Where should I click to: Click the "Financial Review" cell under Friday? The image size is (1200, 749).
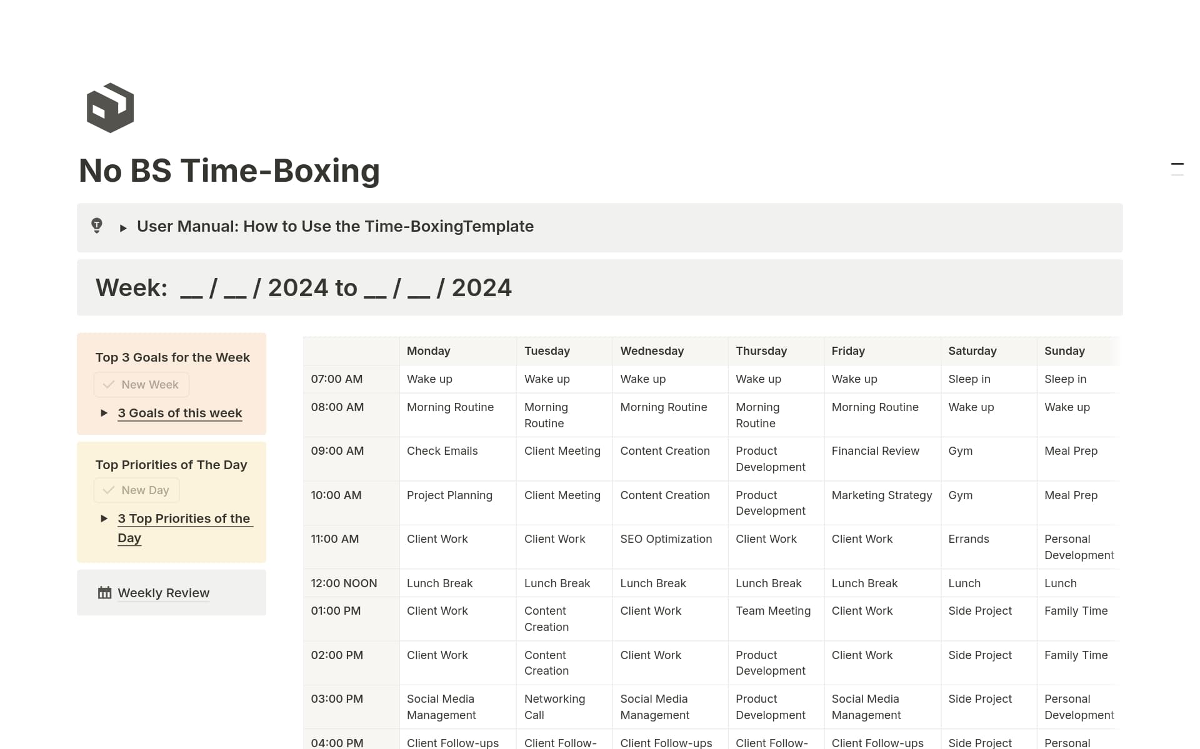(x=875, y=450)
